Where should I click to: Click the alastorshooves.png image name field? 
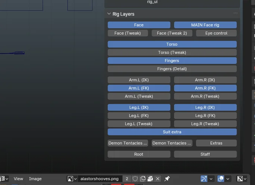point(100,179)
